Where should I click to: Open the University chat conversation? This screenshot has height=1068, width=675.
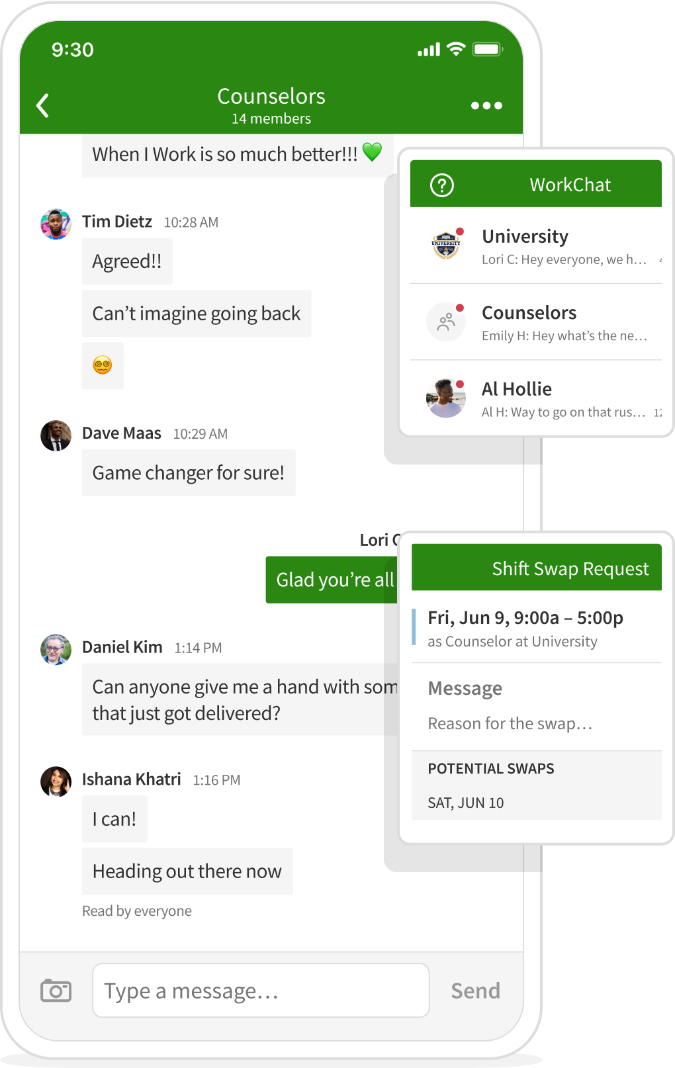pos(536,246)
